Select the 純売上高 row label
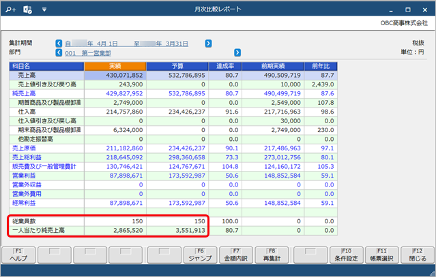This screenshot has height=277, width=436. (x=24, y=93)
